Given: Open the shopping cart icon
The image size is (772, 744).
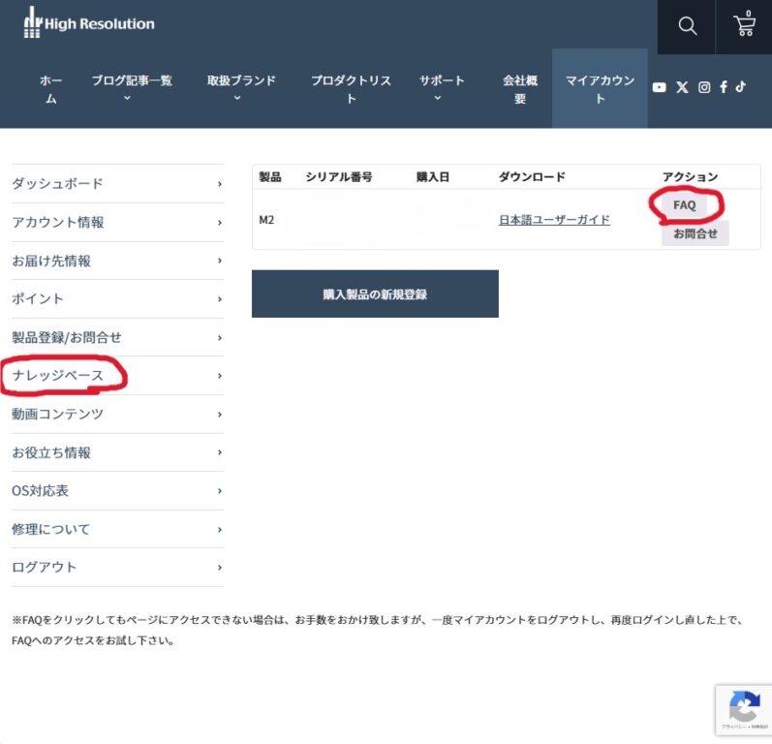Looking at the screenshot, I should pyautogui.click(x=744, y=26).
